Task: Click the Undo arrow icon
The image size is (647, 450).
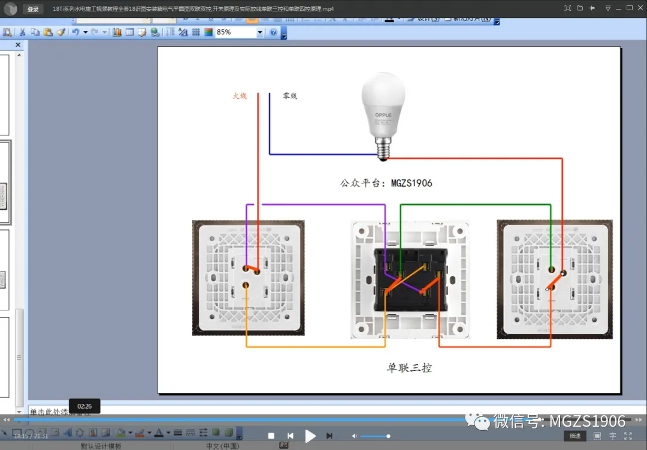Action: (x=75, y=32)
